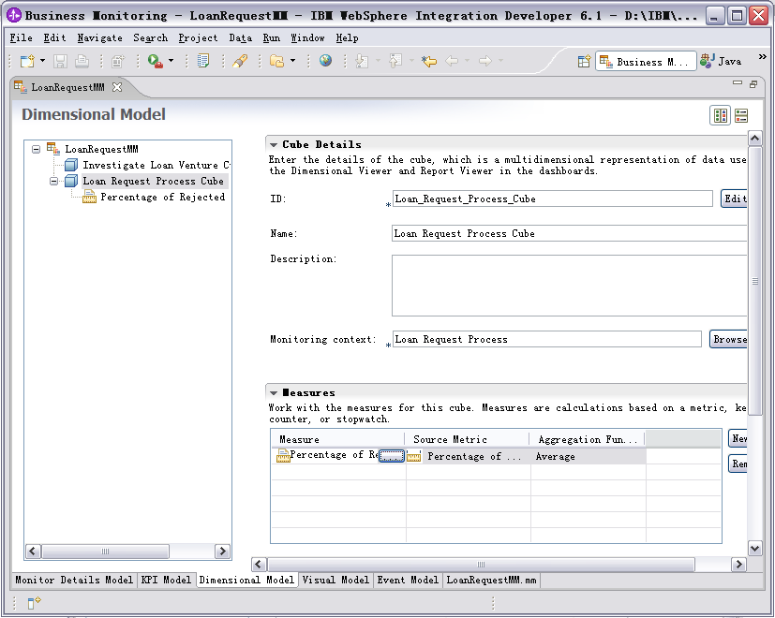Click the Save toolbar icon

click(x=60, y=61)
